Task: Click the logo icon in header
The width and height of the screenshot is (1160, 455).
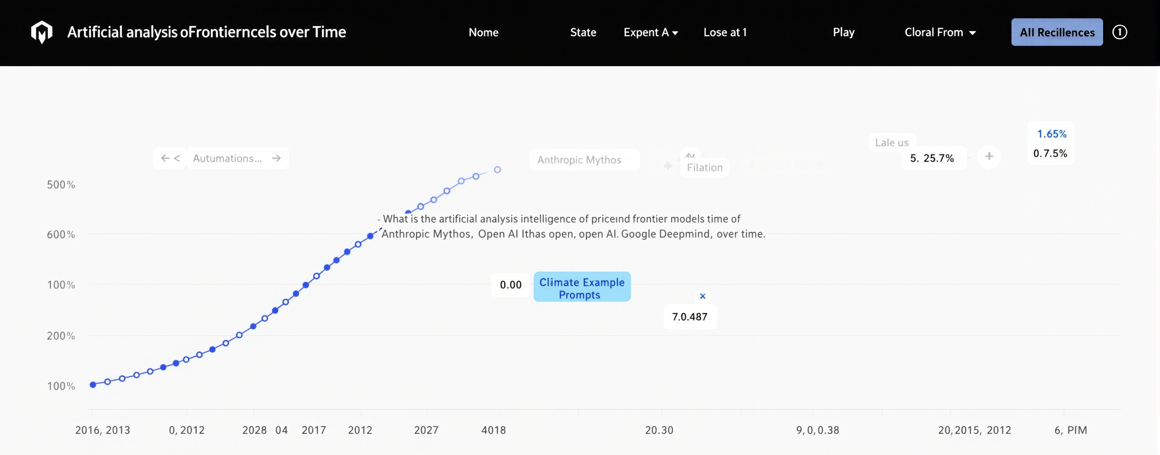Action: click(x=42, y=32)
